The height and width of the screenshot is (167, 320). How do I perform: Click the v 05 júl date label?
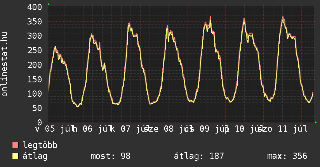tap(53, 129)
